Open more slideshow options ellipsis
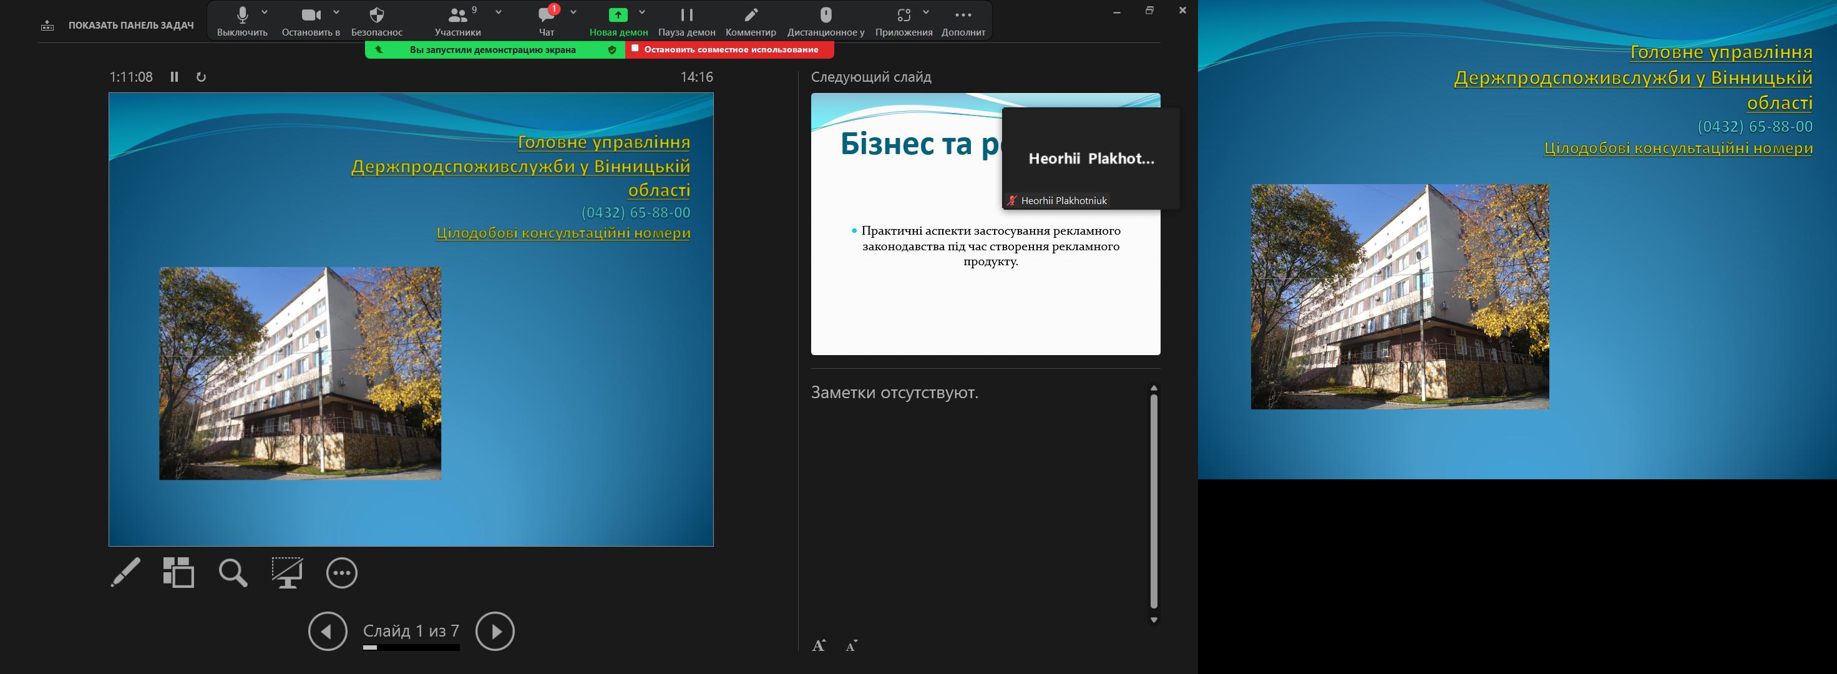Screen dimensions: 1837x674 click(341, 573)
